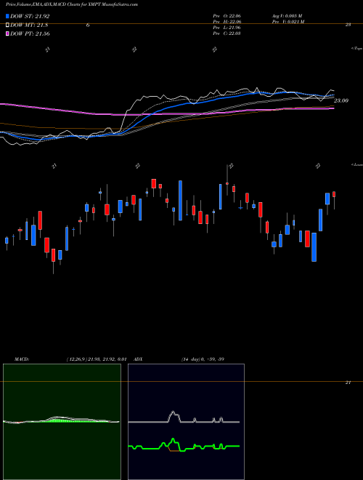Click the blue DOW ST legend swatch

tap(7, 17)
